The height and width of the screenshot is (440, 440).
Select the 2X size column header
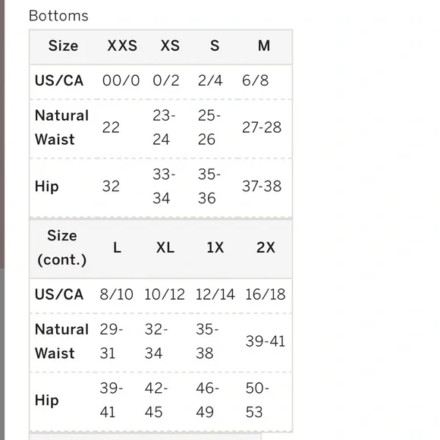pyautogui.click(x=266, y=248)
